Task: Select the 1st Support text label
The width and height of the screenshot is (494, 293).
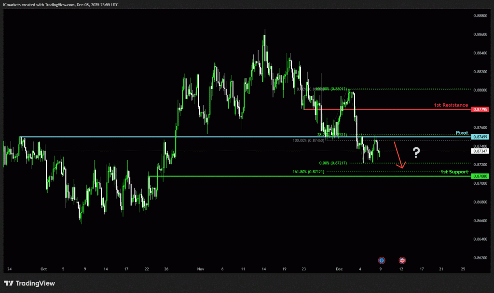Action: 454,172
